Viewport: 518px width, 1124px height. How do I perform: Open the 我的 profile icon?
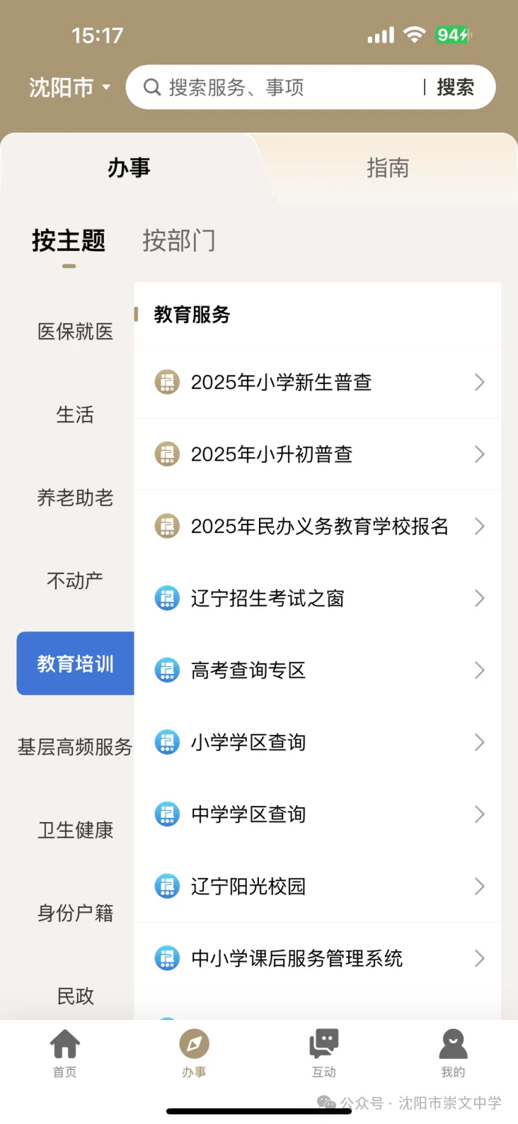pyautogui.click(x=453, y=1044)
